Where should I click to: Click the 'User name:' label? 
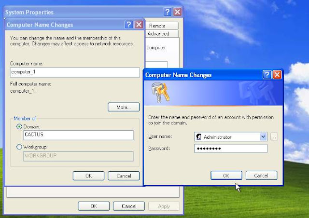pyautogui.click(x=160, y=136)
